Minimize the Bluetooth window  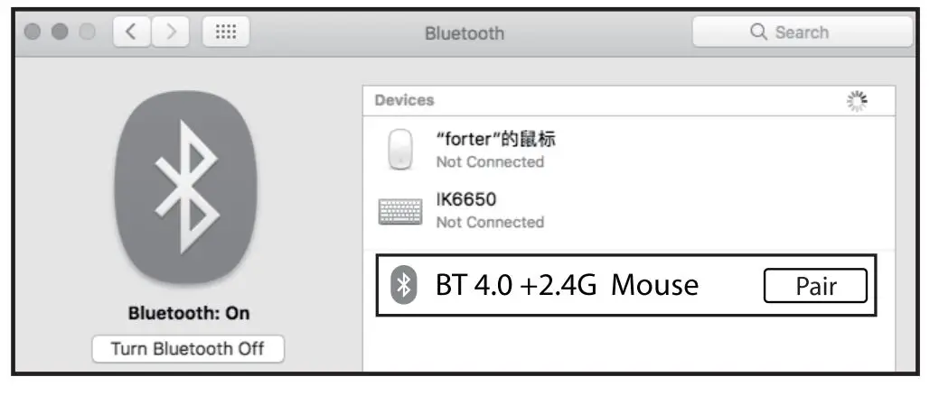point(60,32)
